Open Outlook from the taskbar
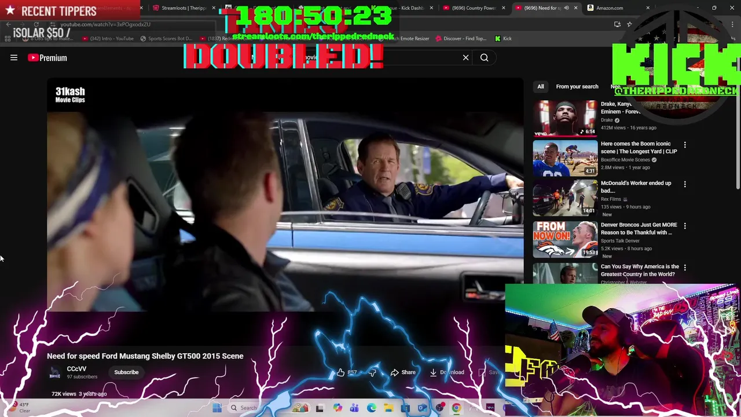741x417 pixels. (422, 408)
